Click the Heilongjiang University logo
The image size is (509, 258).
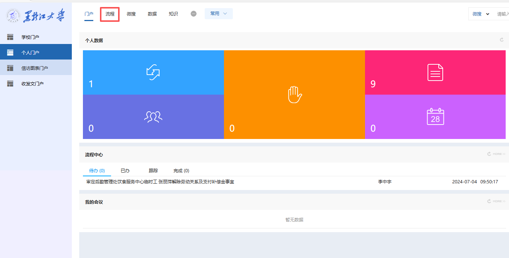pos(36,16)
